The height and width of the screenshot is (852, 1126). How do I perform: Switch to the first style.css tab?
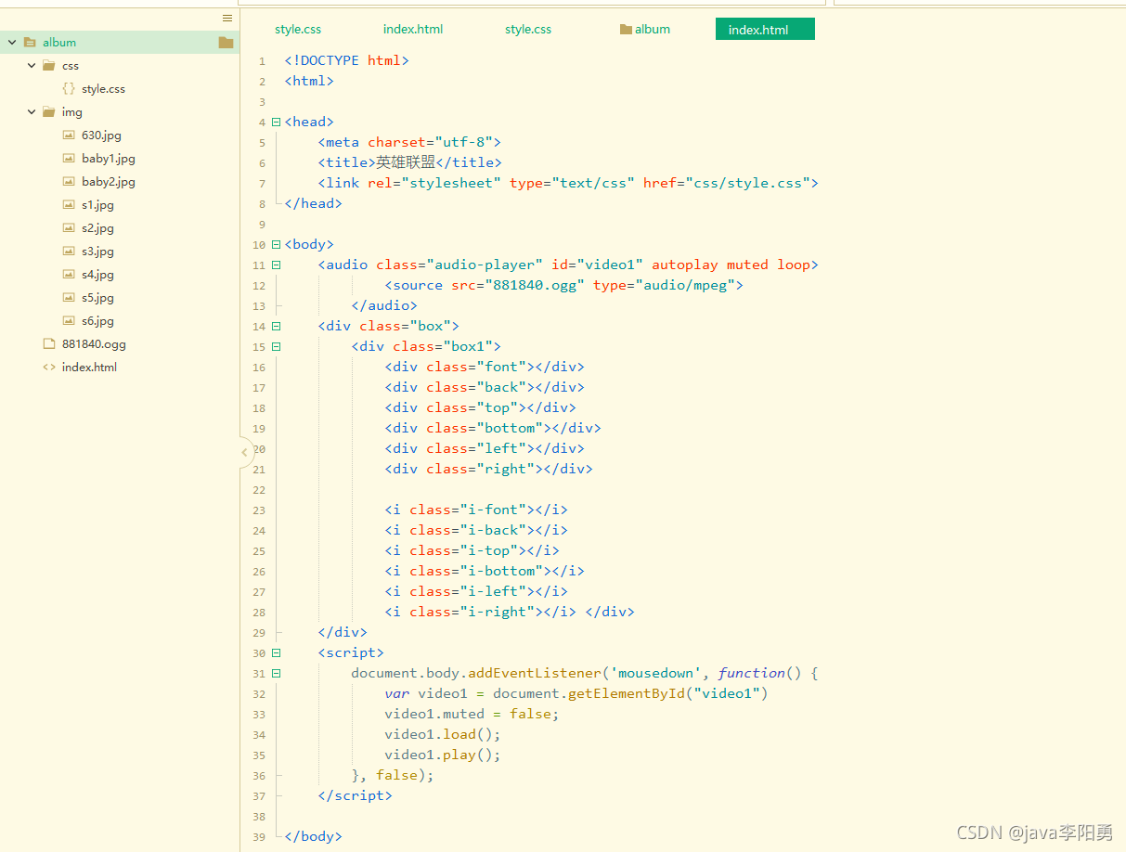tap(298, 29)
